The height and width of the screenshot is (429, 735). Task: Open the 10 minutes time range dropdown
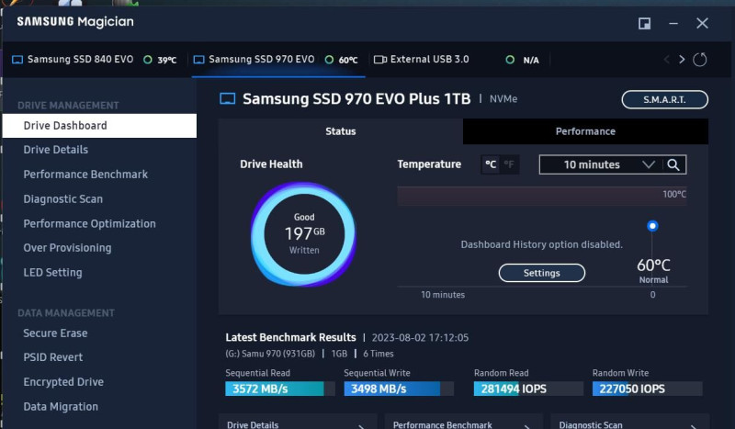click(602, 164)
